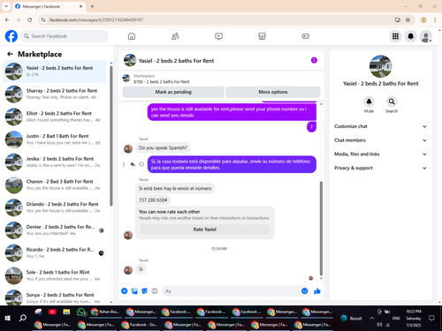This screenshot has height=331, width=442.
Task: Click Mark as pending button
Action: coord(173,92)
